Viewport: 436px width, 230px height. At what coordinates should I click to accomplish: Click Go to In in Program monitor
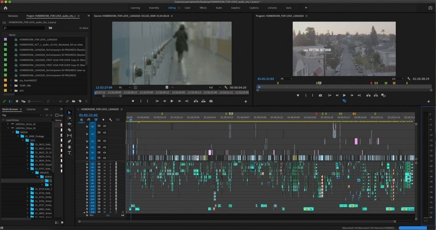tap(330, 95)
